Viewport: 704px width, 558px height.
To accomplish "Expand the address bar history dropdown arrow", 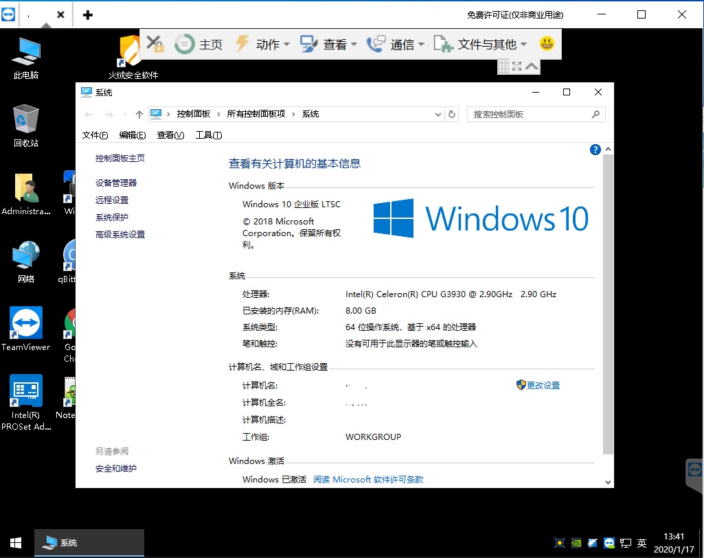I will pos(438,115).
